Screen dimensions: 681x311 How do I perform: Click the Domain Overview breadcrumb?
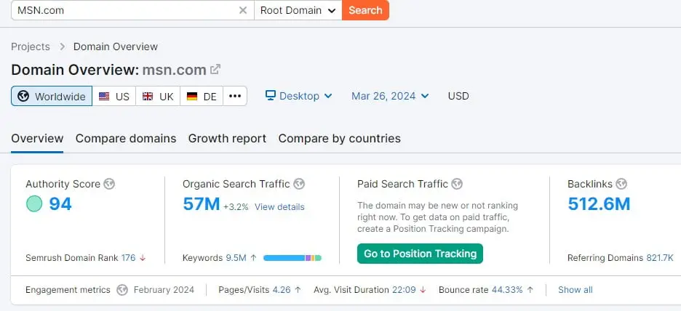click(116, 47)
